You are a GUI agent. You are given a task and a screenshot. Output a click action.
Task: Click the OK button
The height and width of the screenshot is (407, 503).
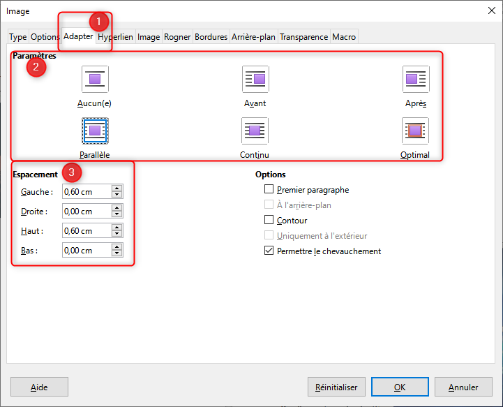click(x=399, y=387)
